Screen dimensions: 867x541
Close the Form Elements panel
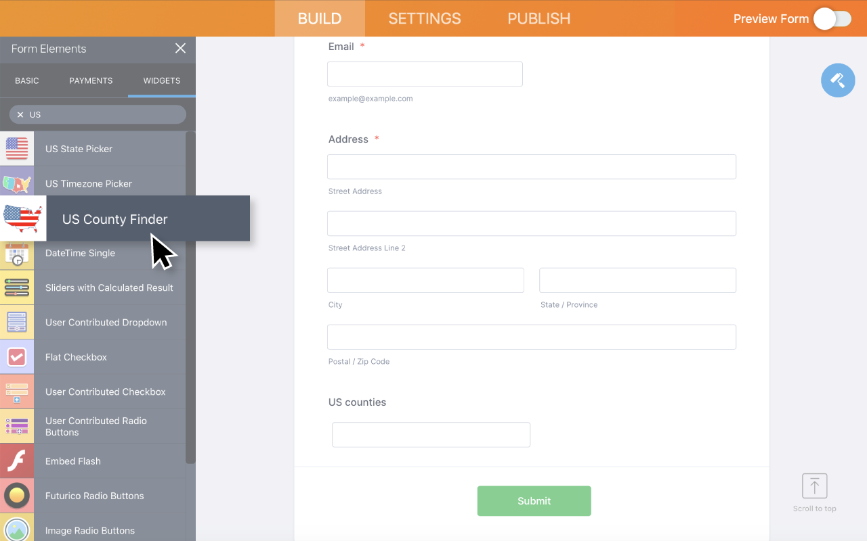pos(180,48)
